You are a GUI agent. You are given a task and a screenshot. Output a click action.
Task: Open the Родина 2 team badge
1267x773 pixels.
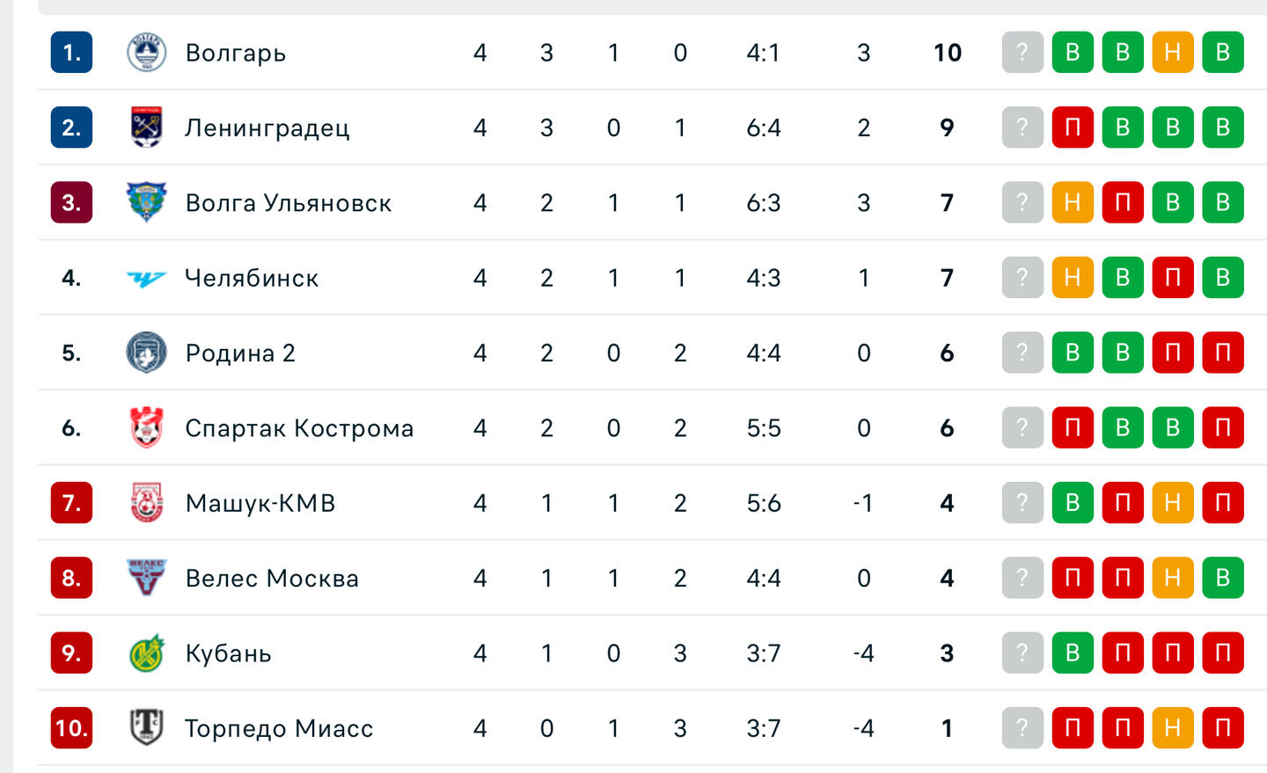pyautogui.click(x=146, y=353)
